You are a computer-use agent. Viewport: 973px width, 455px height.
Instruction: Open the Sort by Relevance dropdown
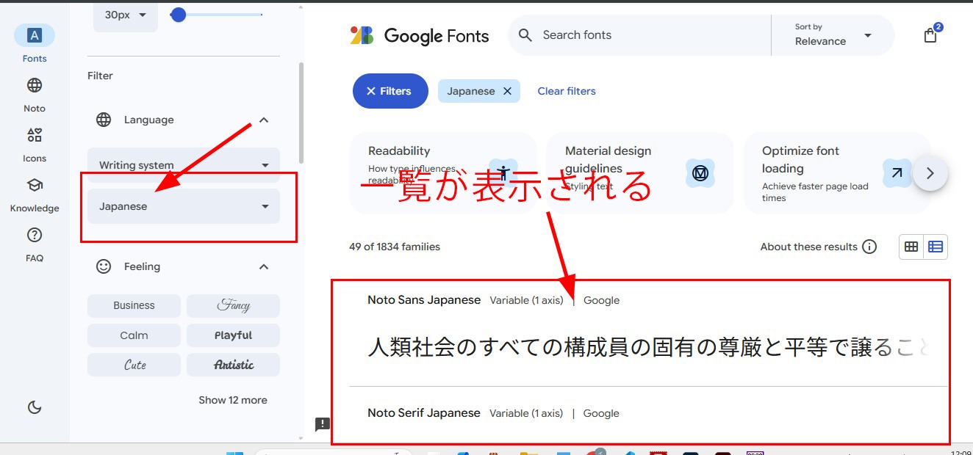(833, 35)
